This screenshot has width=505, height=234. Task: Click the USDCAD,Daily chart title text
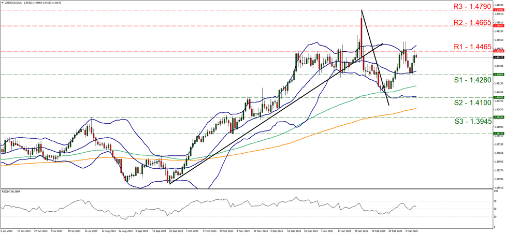15,3
